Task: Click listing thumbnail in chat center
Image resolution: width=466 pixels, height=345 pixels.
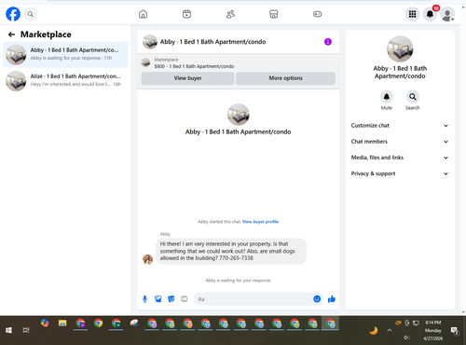Action: point(239,115)
